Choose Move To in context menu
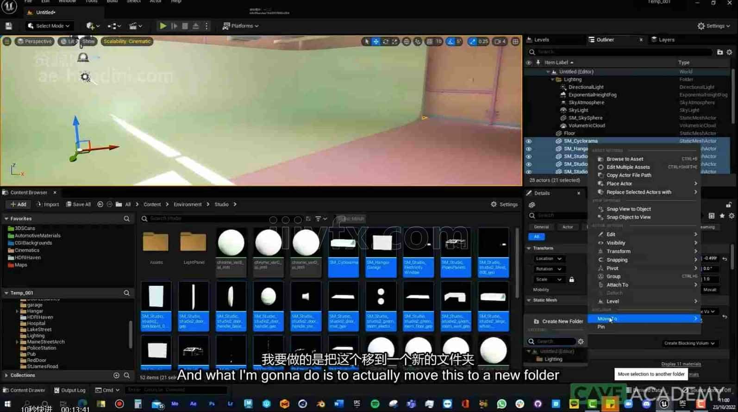The width and height of the screenshot is (738, 412). (644, 319)
